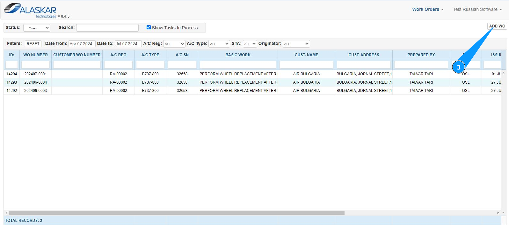The width and height of the screenshot is (509, 225).
Task: Sort by CUST. NAME column header
Action: (307, 55)
